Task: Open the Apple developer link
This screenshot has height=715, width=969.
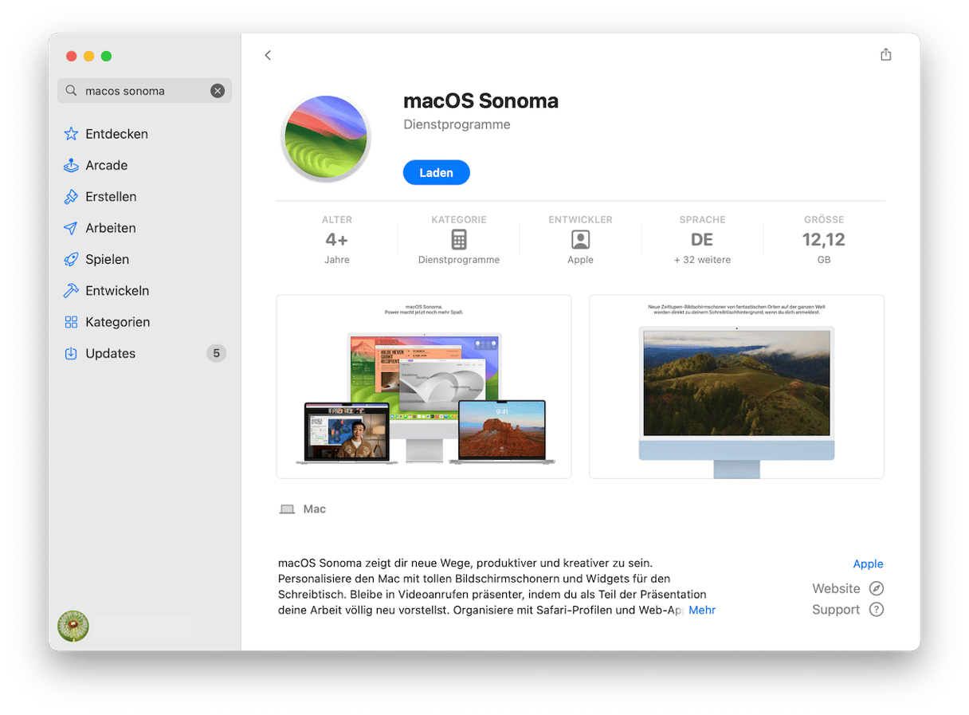Action: click(868, 564)
